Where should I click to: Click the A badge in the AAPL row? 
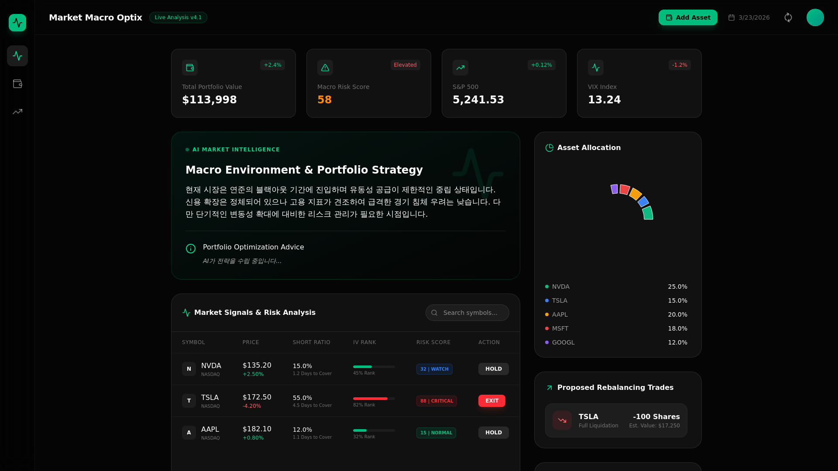click(189, 433)
